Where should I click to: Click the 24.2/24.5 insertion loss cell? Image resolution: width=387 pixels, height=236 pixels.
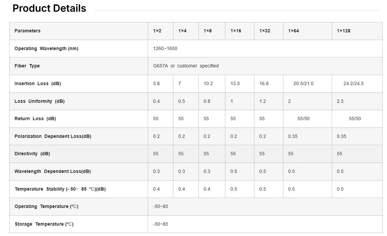(353, 83)
